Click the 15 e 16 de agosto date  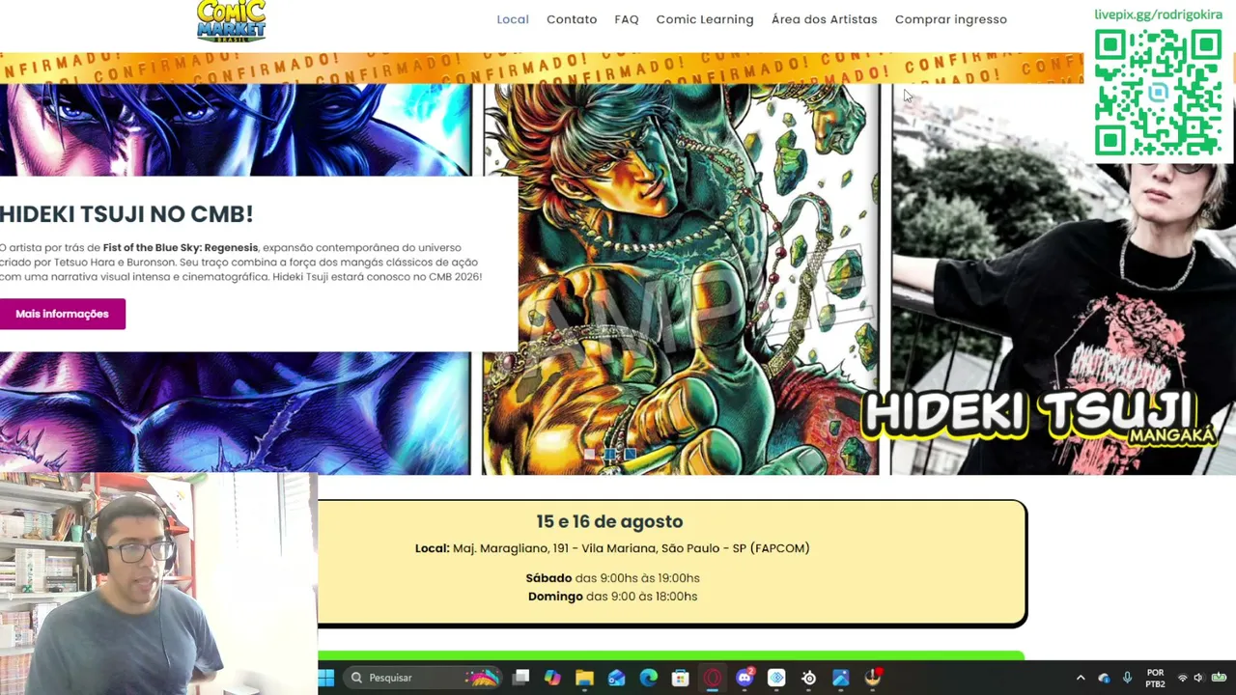coord(609,521)
